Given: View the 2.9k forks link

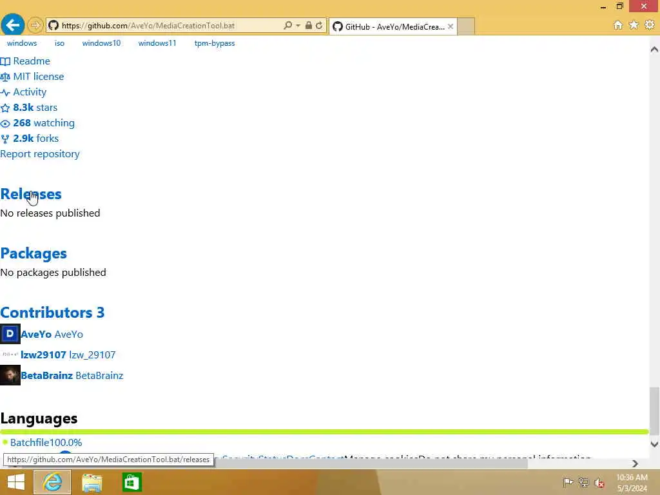Looking at the screenshot, I should 36,139.
